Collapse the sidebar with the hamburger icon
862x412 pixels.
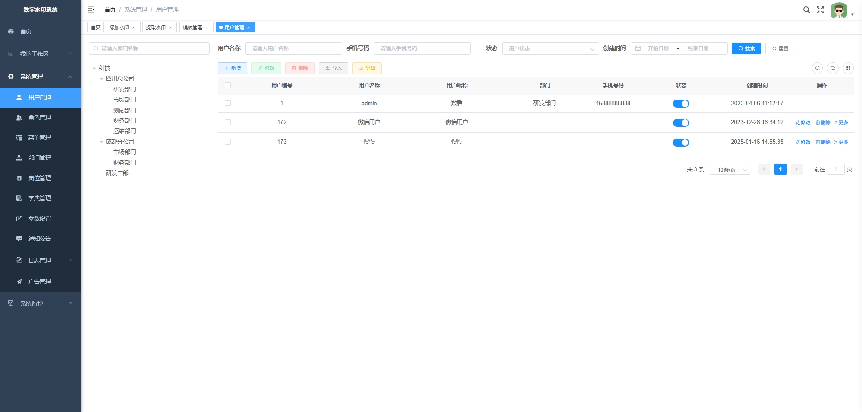pos(91,9)
